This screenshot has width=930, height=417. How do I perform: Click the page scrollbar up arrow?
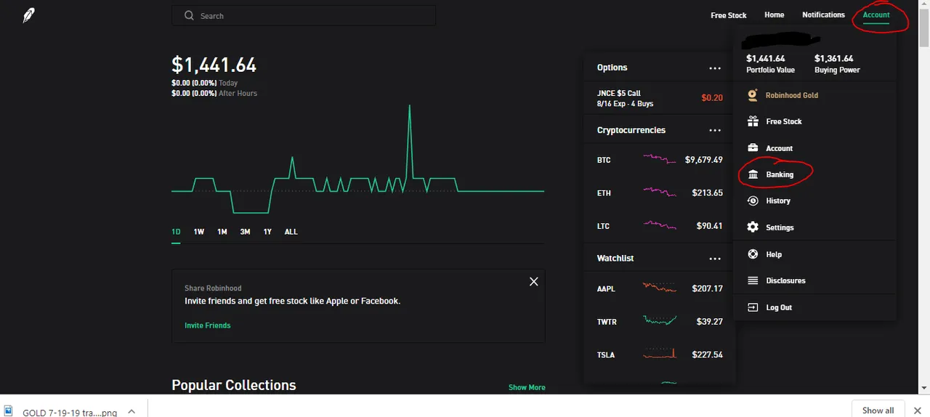point(924,5)
